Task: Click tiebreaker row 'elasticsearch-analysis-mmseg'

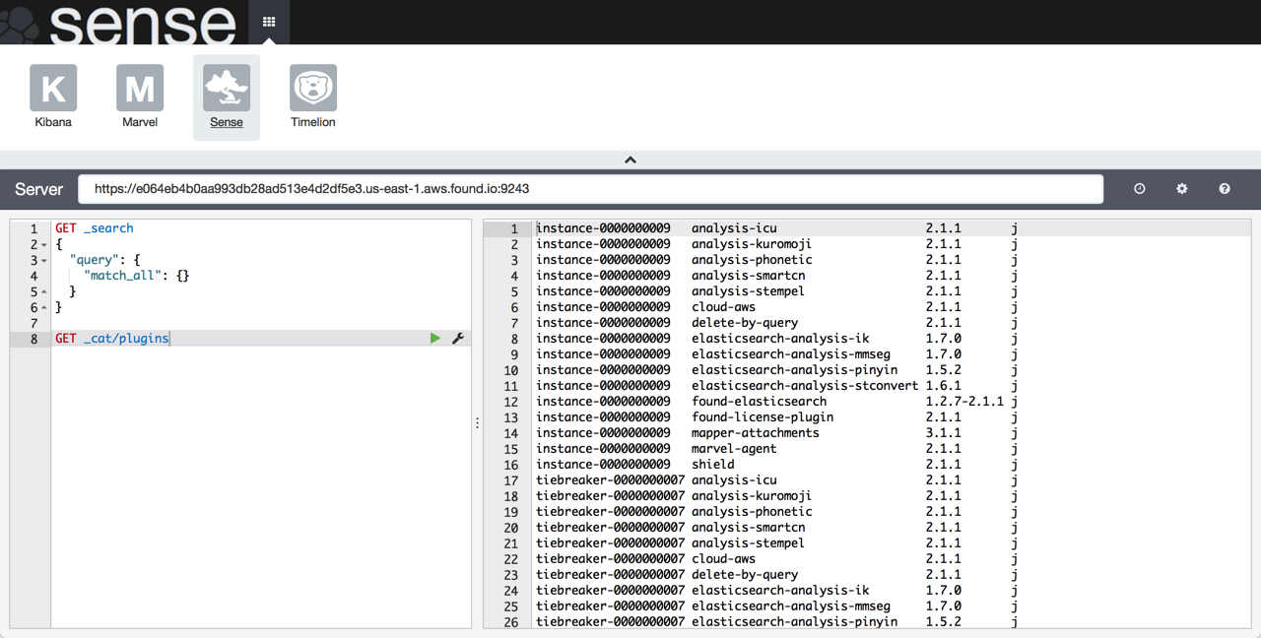Action: coord(791,606)
